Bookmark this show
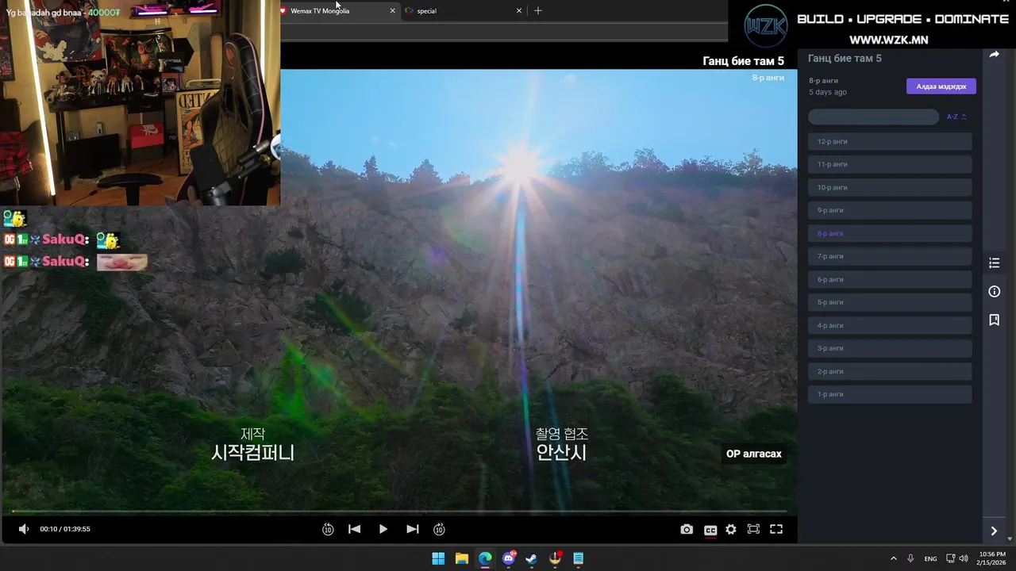 [x=994, y=320]
